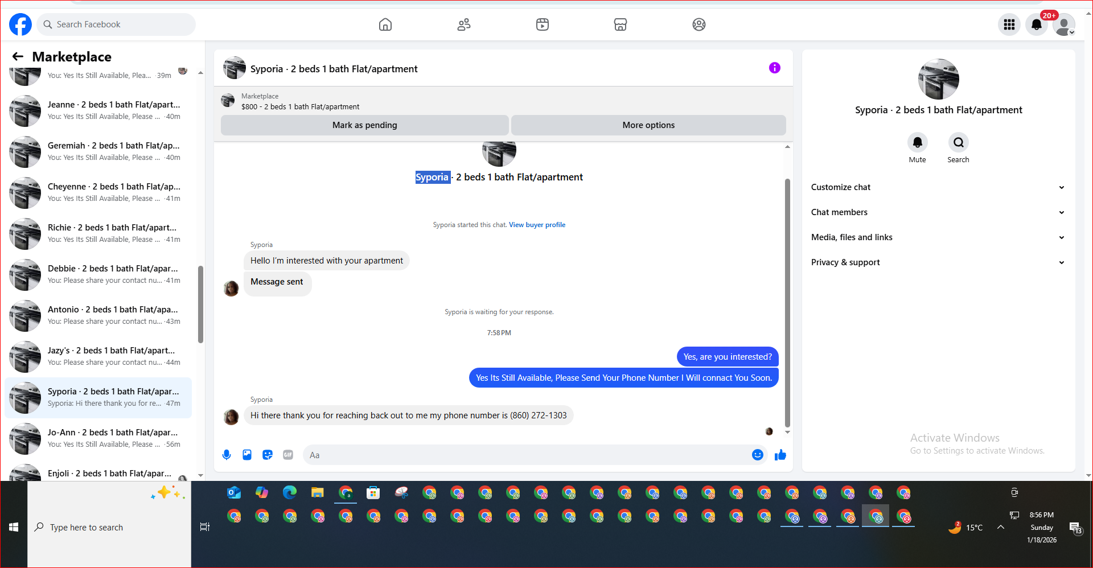Open the Home tab icon

[385, 24]
